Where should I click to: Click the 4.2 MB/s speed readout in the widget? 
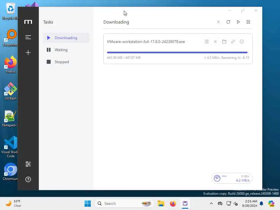coord(243,180)
